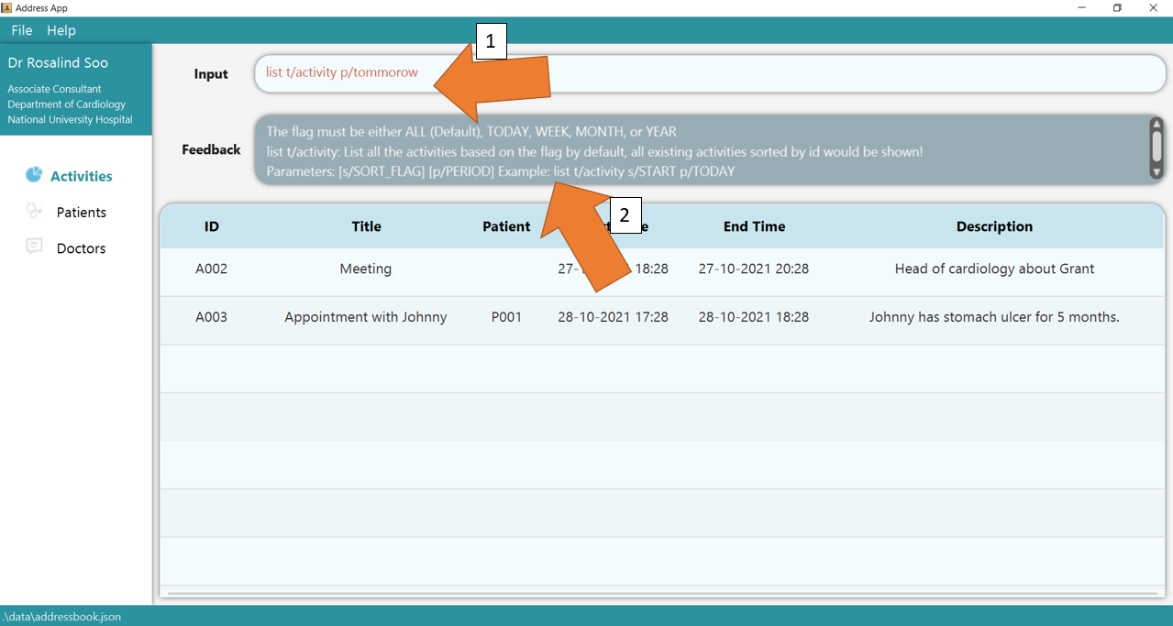The height and width of the screenshot is (626, 1173).
Task: Click the addressbook.json path in the status bar
Action: coord(61,616)
